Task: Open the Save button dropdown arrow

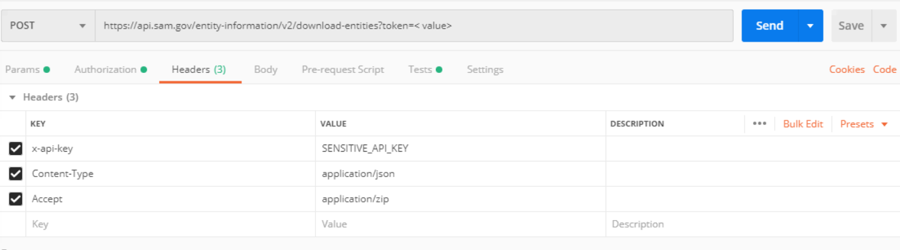Action: point(884,26)
